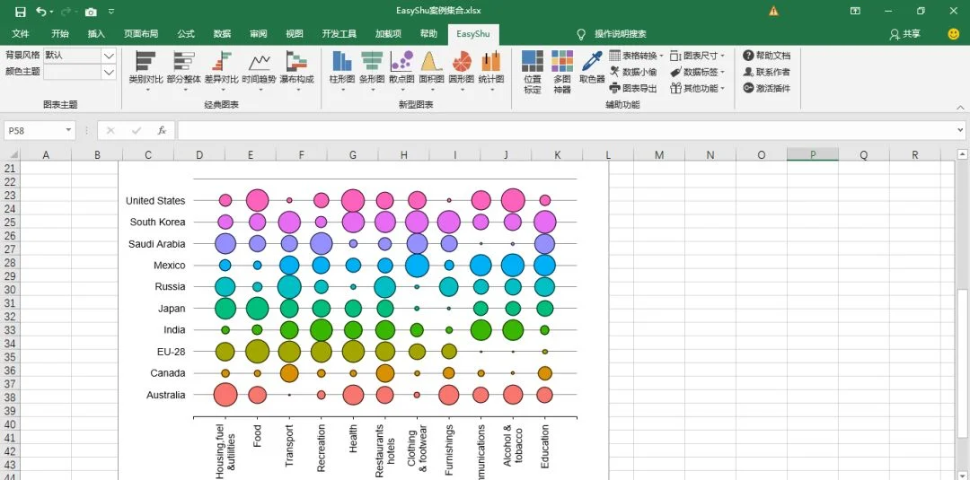
Task: Switch to the 插入 Insert tab
Action: point(96,34)
